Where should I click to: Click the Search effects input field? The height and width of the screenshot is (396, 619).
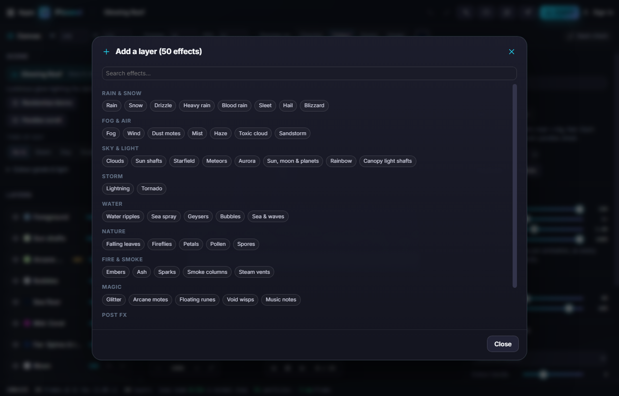(x=309, y=73)
